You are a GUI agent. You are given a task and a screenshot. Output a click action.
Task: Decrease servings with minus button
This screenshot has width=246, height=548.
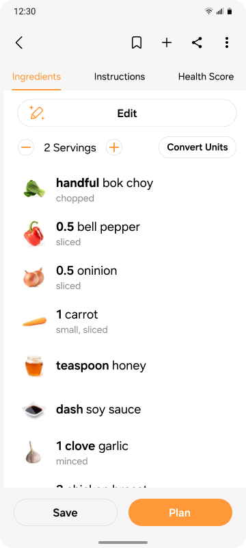(26, 147)
